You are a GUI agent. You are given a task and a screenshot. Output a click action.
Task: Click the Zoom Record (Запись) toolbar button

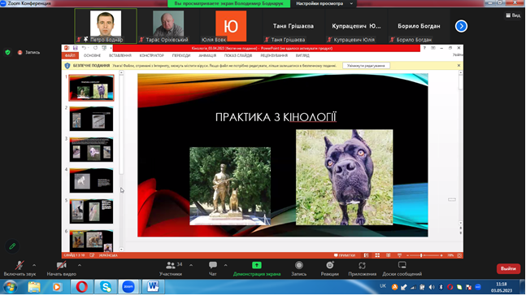pyautogui.click(x=298, y=268)
